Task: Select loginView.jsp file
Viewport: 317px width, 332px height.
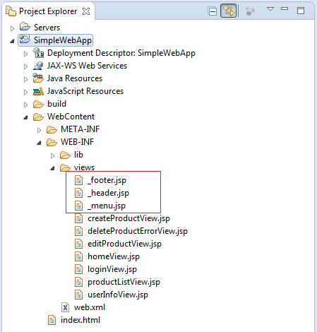Action: 106,269
